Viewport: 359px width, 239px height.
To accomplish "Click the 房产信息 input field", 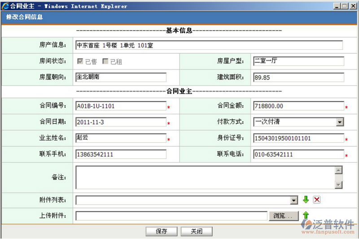I will click(x=209, y=45).
